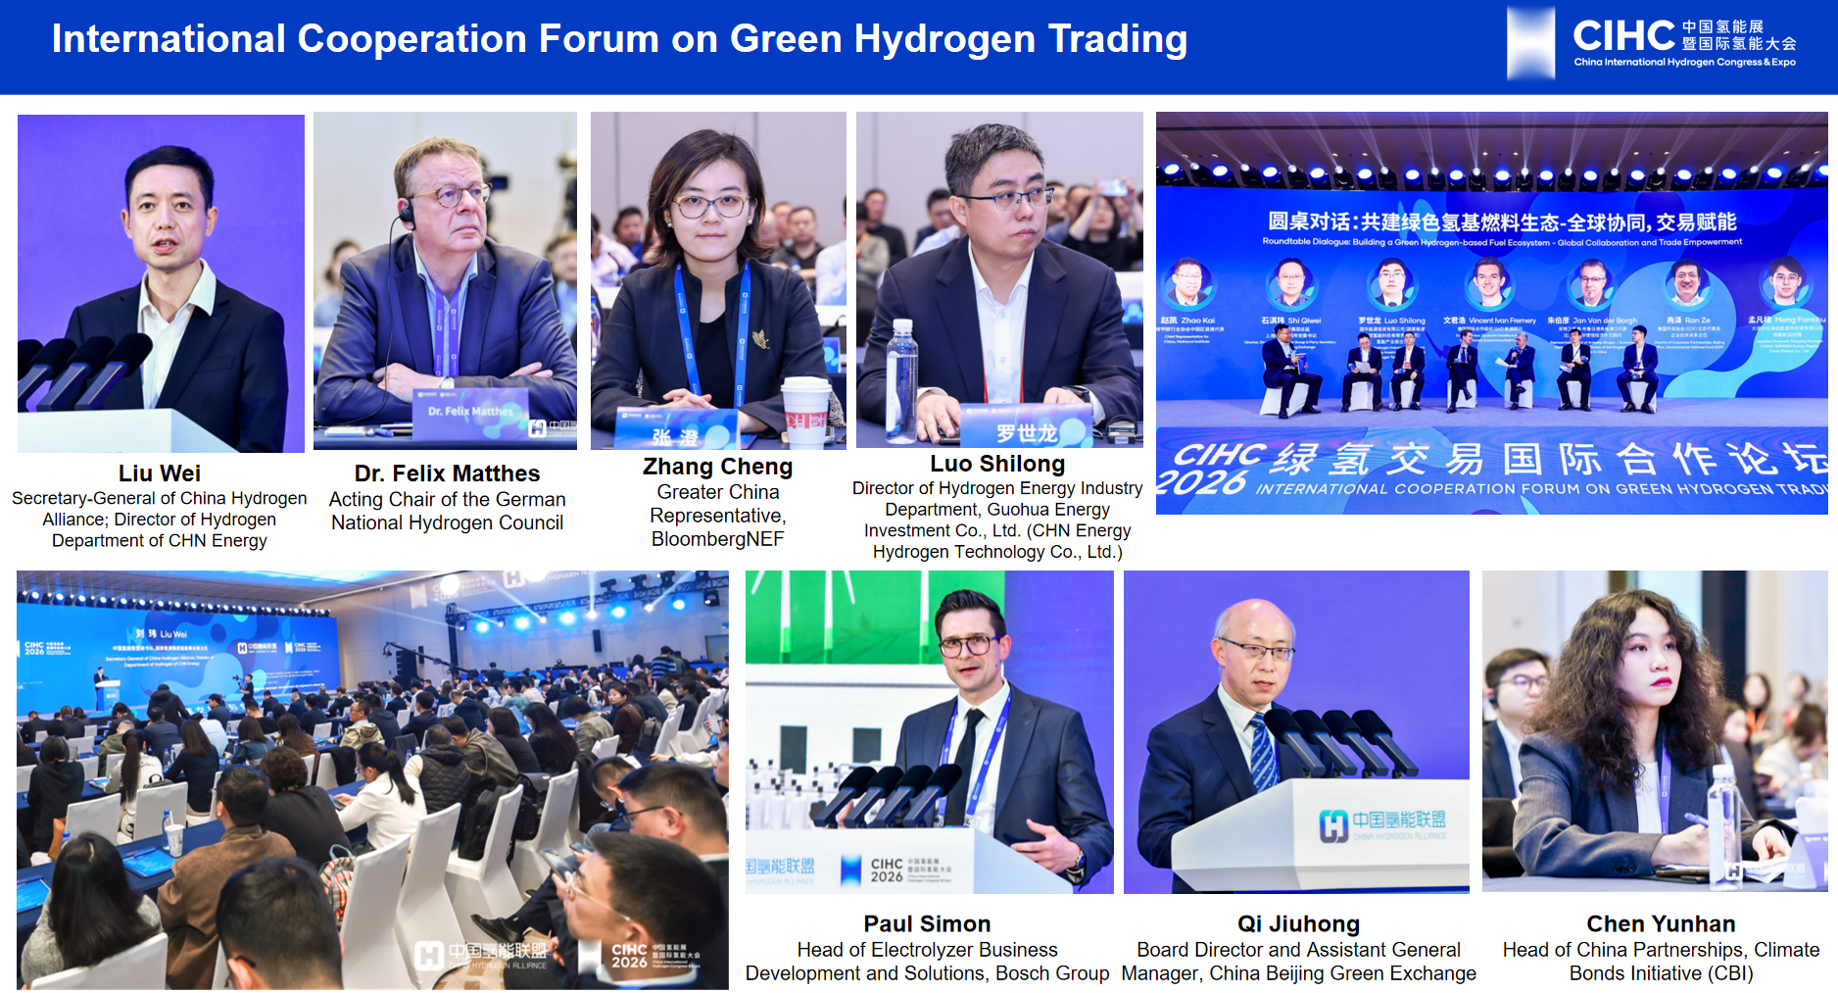Screen dimensions: 1838x993
Task: Open the Liu Wei speaker photo
Action: click(161, 283)
